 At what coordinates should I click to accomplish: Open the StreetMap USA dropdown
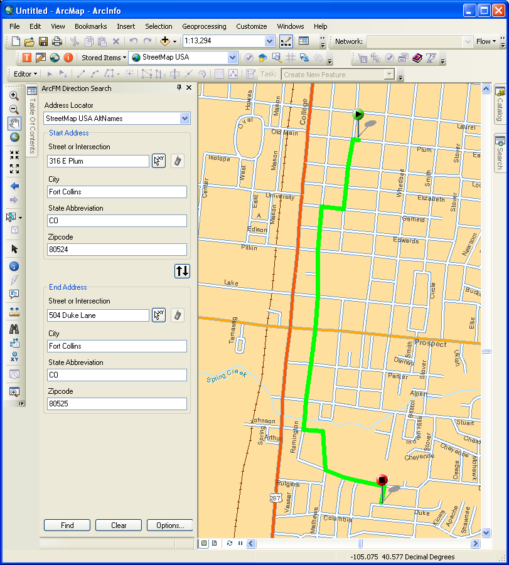click(x=232, y=57)
